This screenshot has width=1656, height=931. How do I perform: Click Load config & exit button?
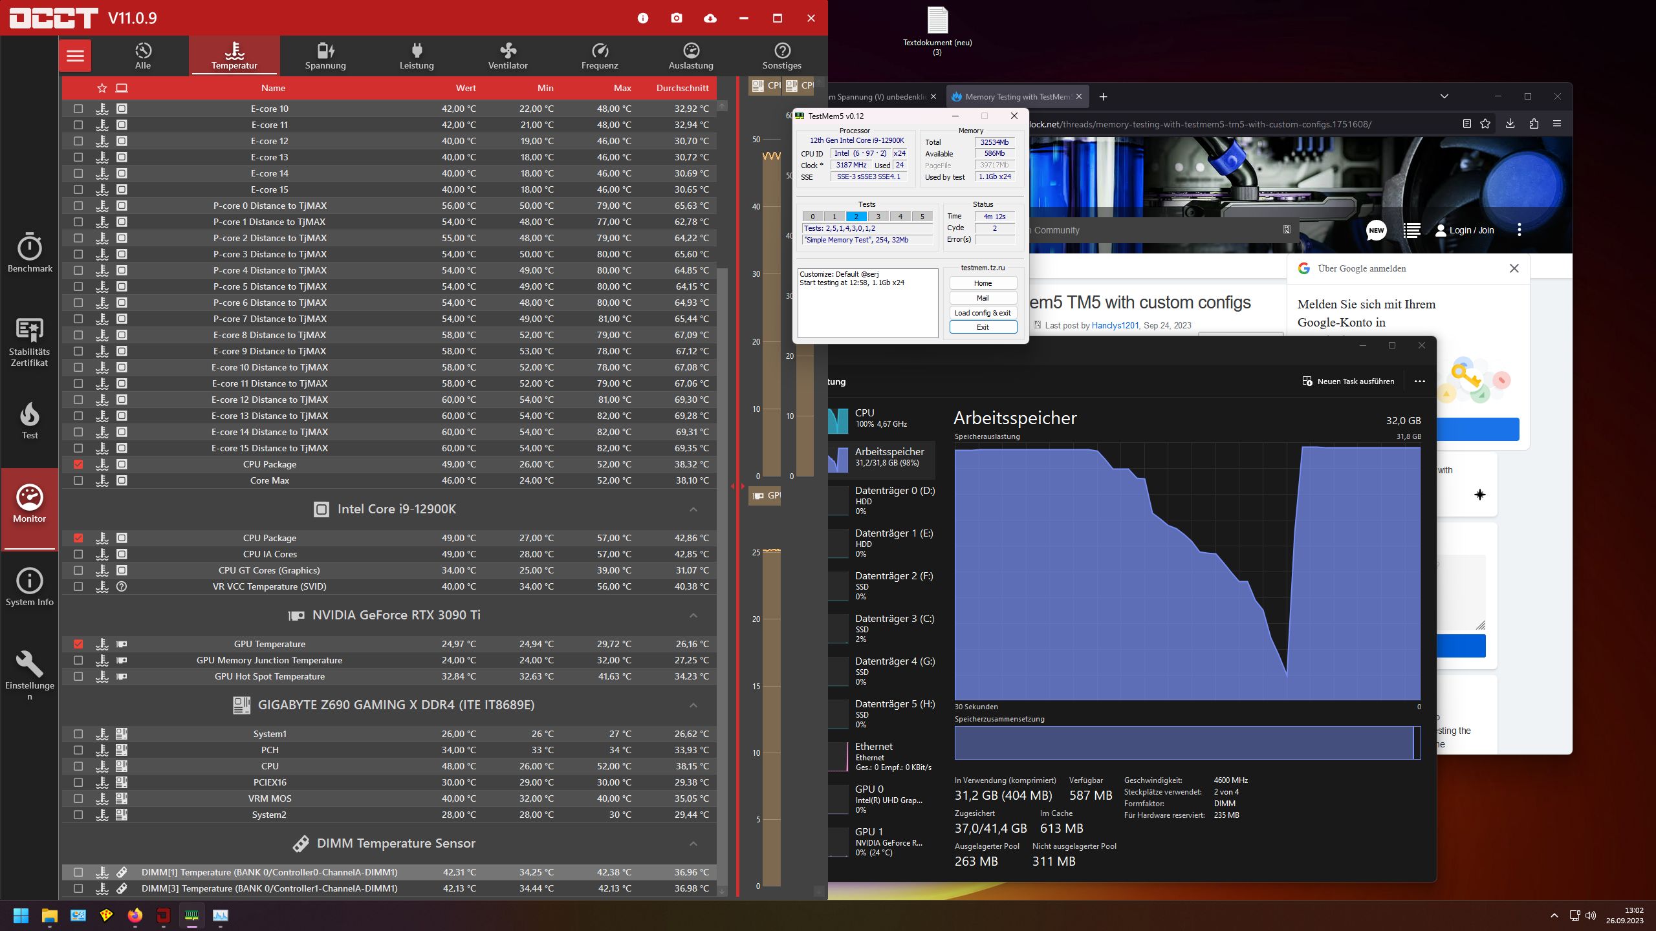click(983, 313)
